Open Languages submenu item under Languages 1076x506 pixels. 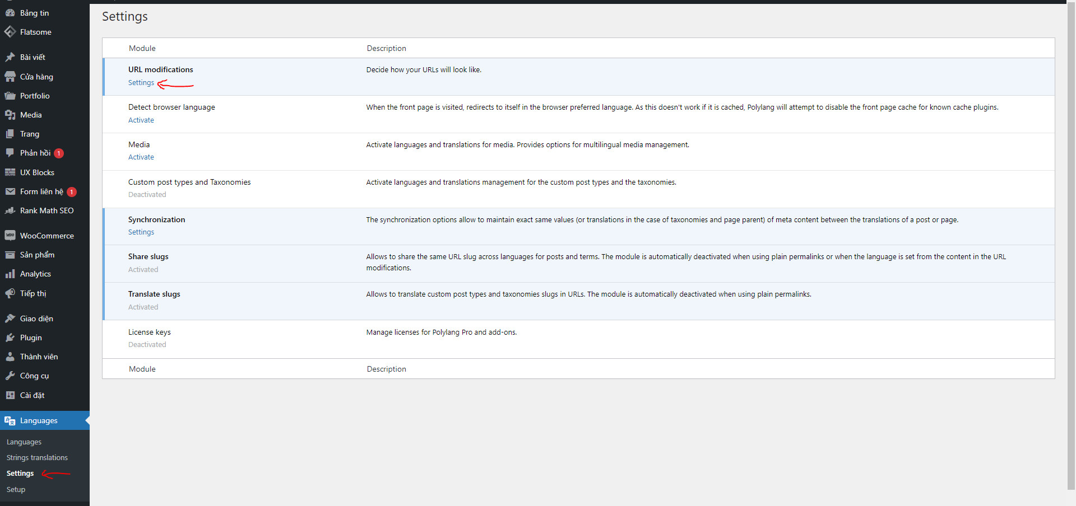coord(24,442)
